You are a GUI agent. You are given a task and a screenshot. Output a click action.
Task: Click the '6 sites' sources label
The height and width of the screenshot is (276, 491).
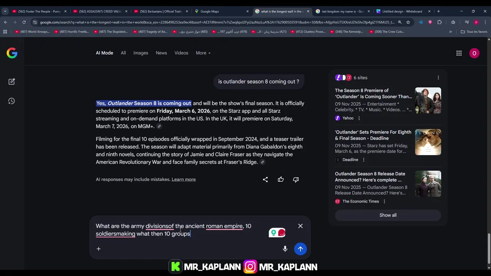coord(360,77)
